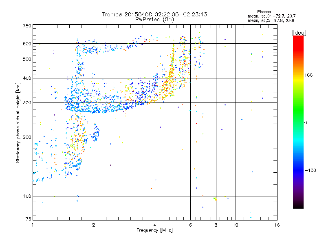The height and width of the screenshot is (245, 326).
Task: Click the phase colorbar gradient
Action: [298, 122]
